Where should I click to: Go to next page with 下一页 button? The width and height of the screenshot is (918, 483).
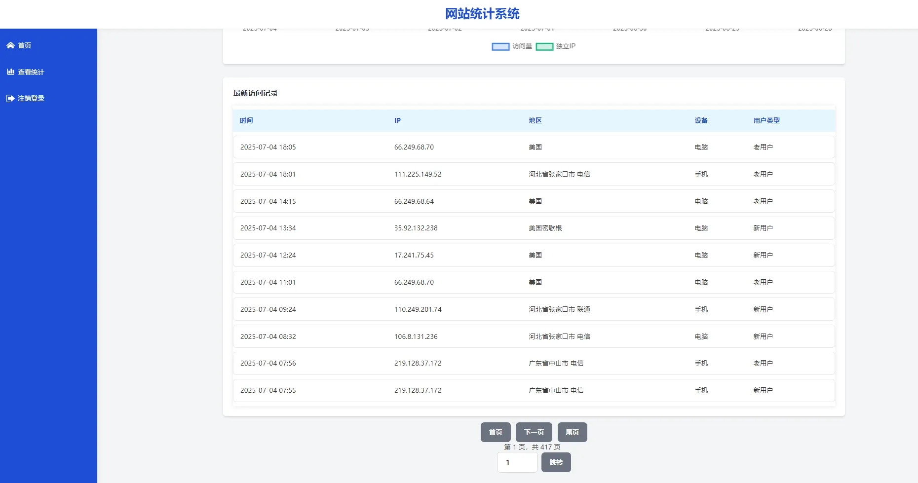(x=534, y=432)
